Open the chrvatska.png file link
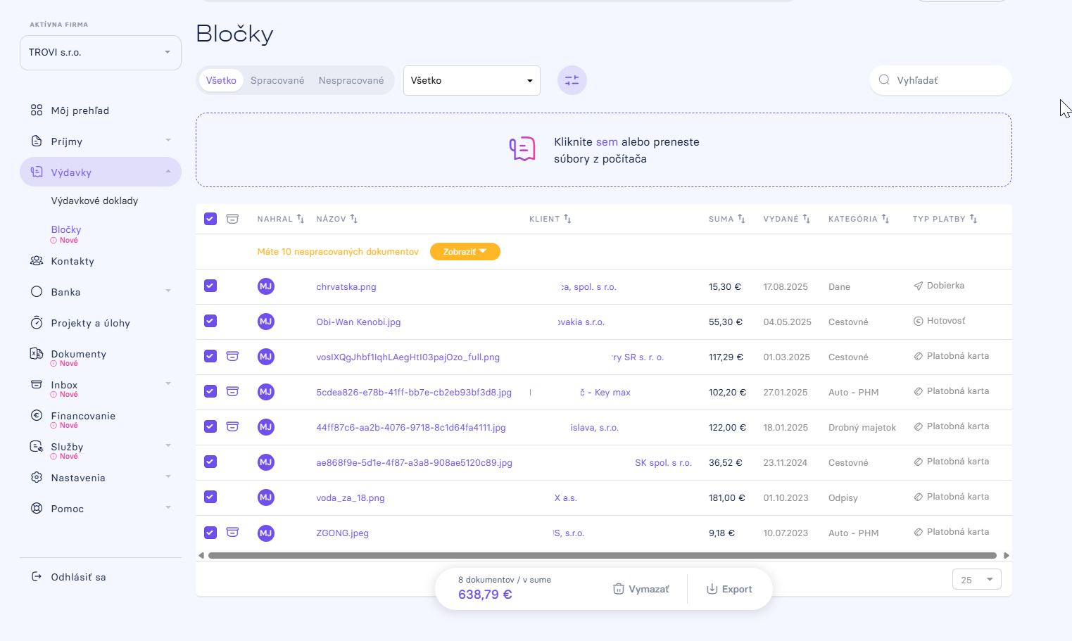Image resolution: width=1072 pixels, height=641 pixels. [x=346, y=286]
